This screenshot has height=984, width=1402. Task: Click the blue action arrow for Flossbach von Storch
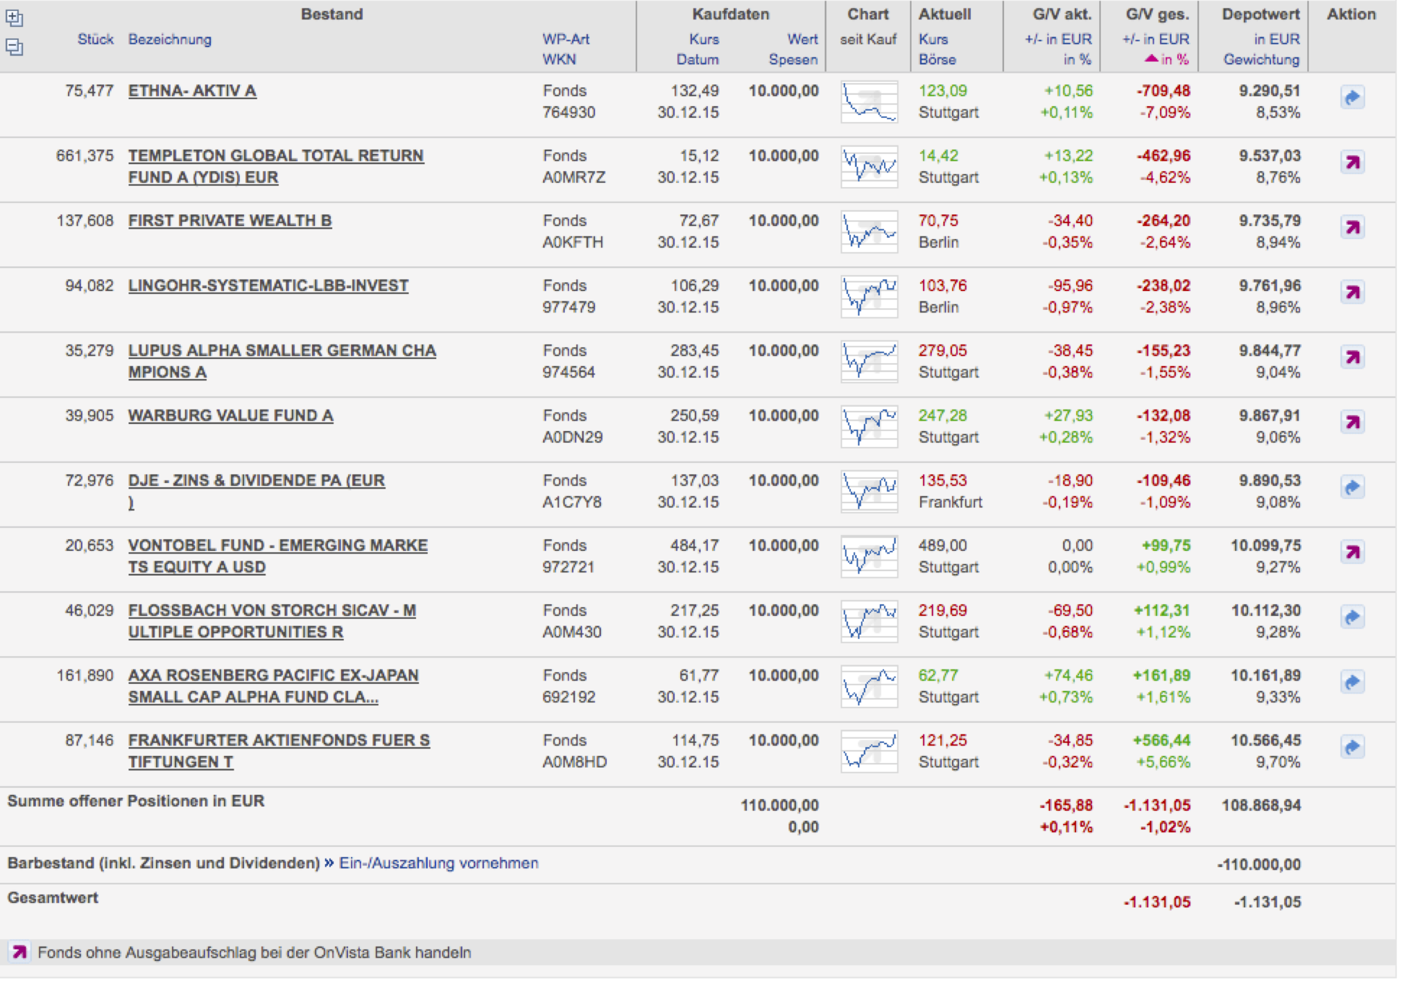(1352, 617)
